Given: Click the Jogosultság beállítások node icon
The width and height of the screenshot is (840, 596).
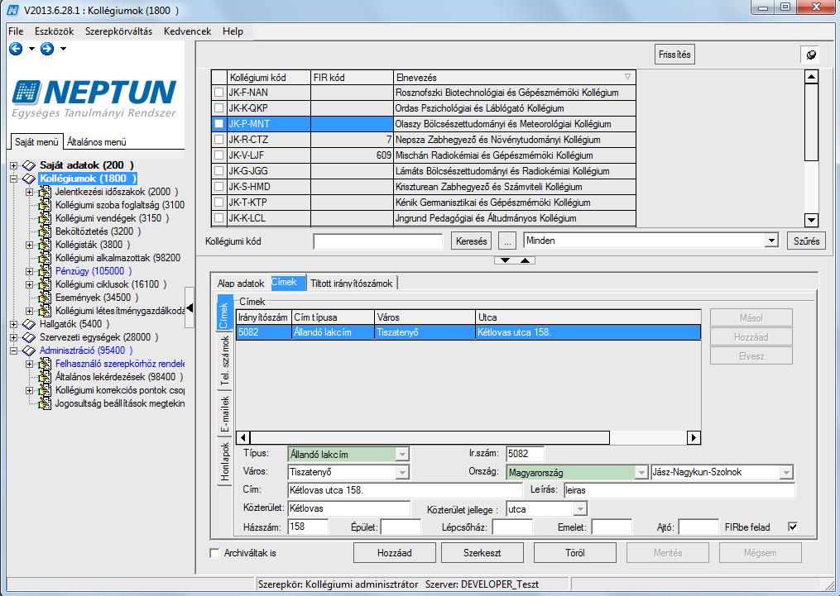Looking at the screenshot, I should click(45, 403).
